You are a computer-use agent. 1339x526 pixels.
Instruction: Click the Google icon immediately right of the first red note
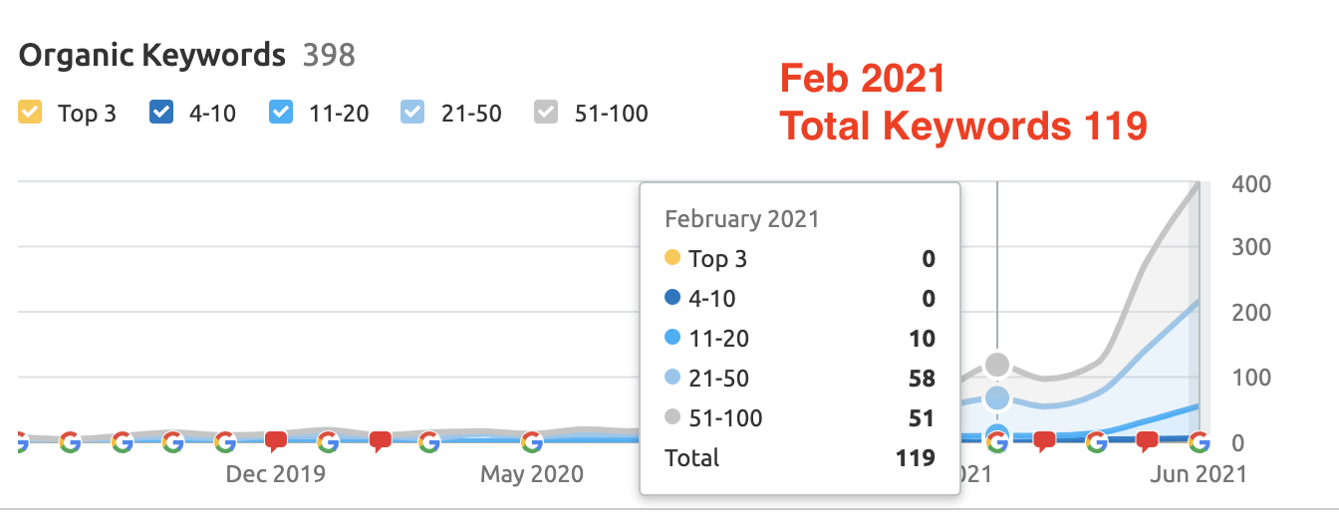[x=328, y=441]
